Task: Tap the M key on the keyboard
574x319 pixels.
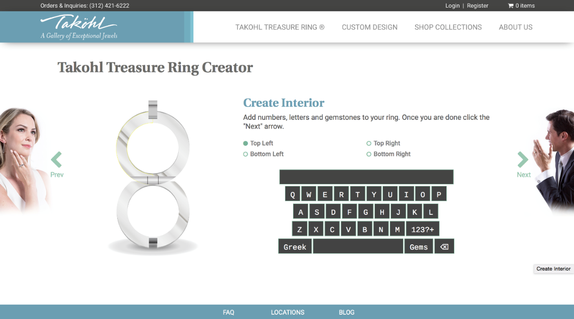Action: [397, 229]
